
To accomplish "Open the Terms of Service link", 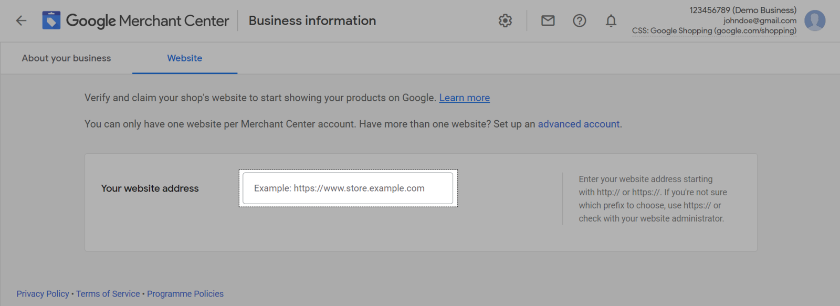I will [108, 294].
